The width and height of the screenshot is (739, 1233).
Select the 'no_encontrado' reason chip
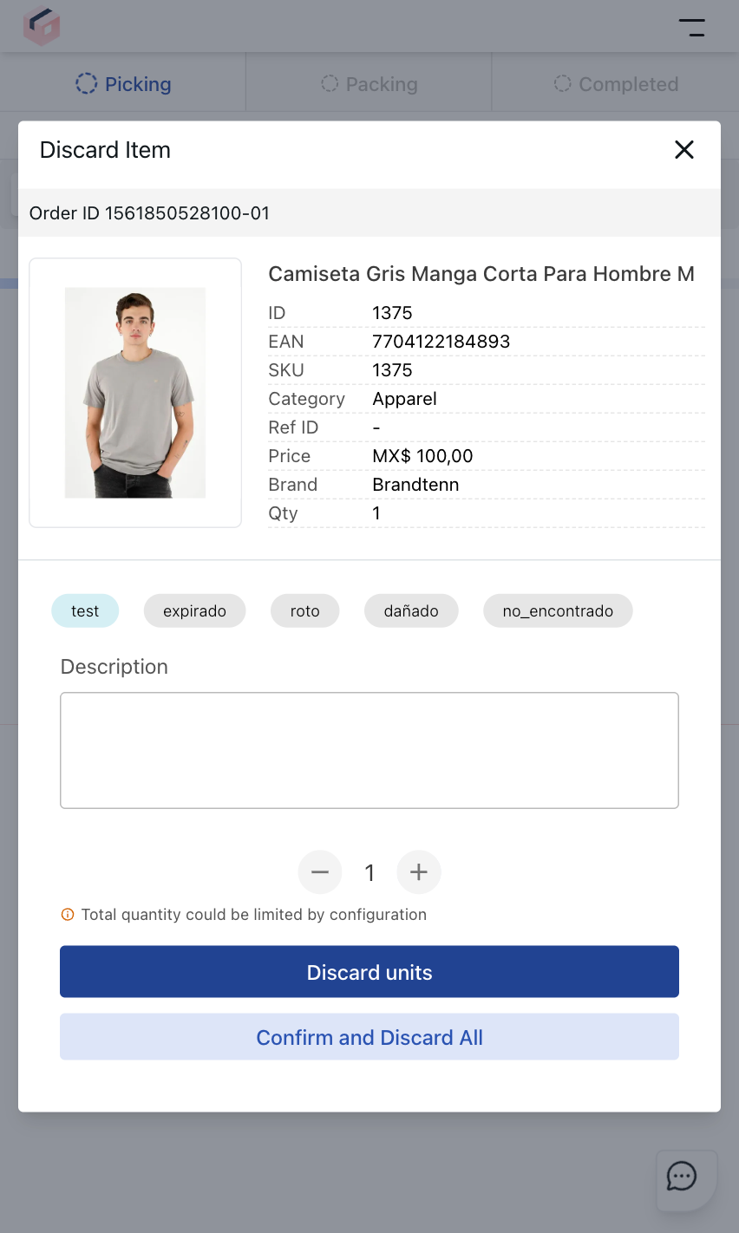(558, 611)
